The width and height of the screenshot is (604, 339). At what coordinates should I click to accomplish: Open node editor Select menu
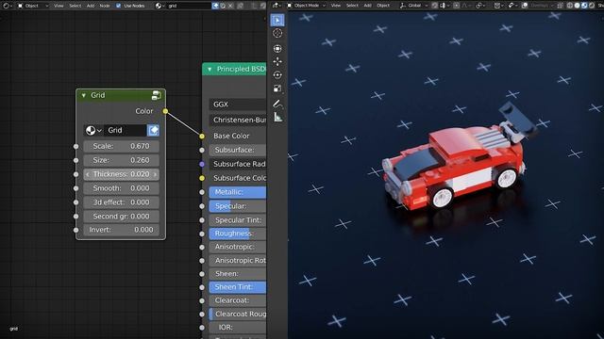75,6
